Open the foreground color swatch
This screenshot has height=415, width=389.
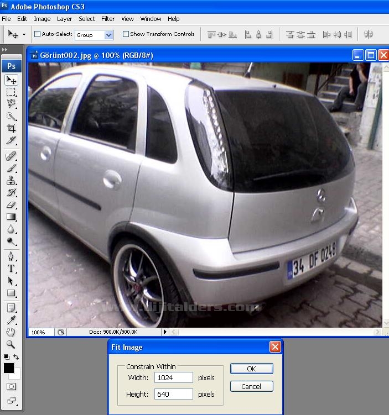pos(8,368)
